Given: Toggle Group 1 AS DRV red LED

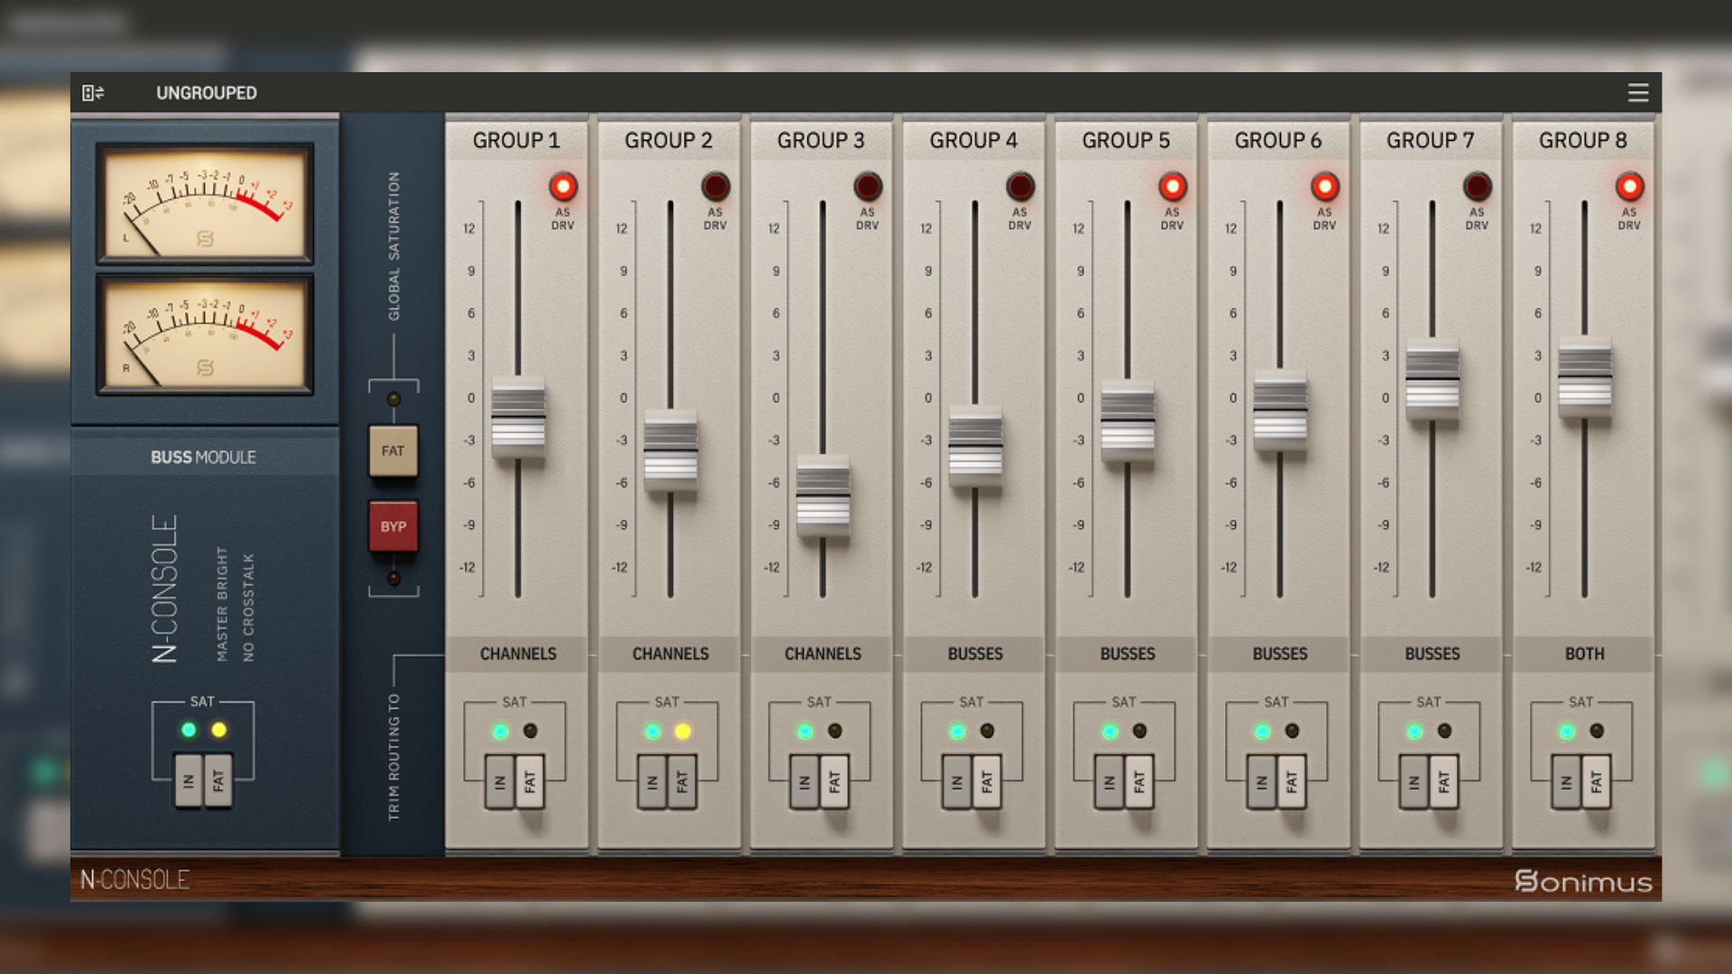Looking at the screenshot, I should coord(563,187).
